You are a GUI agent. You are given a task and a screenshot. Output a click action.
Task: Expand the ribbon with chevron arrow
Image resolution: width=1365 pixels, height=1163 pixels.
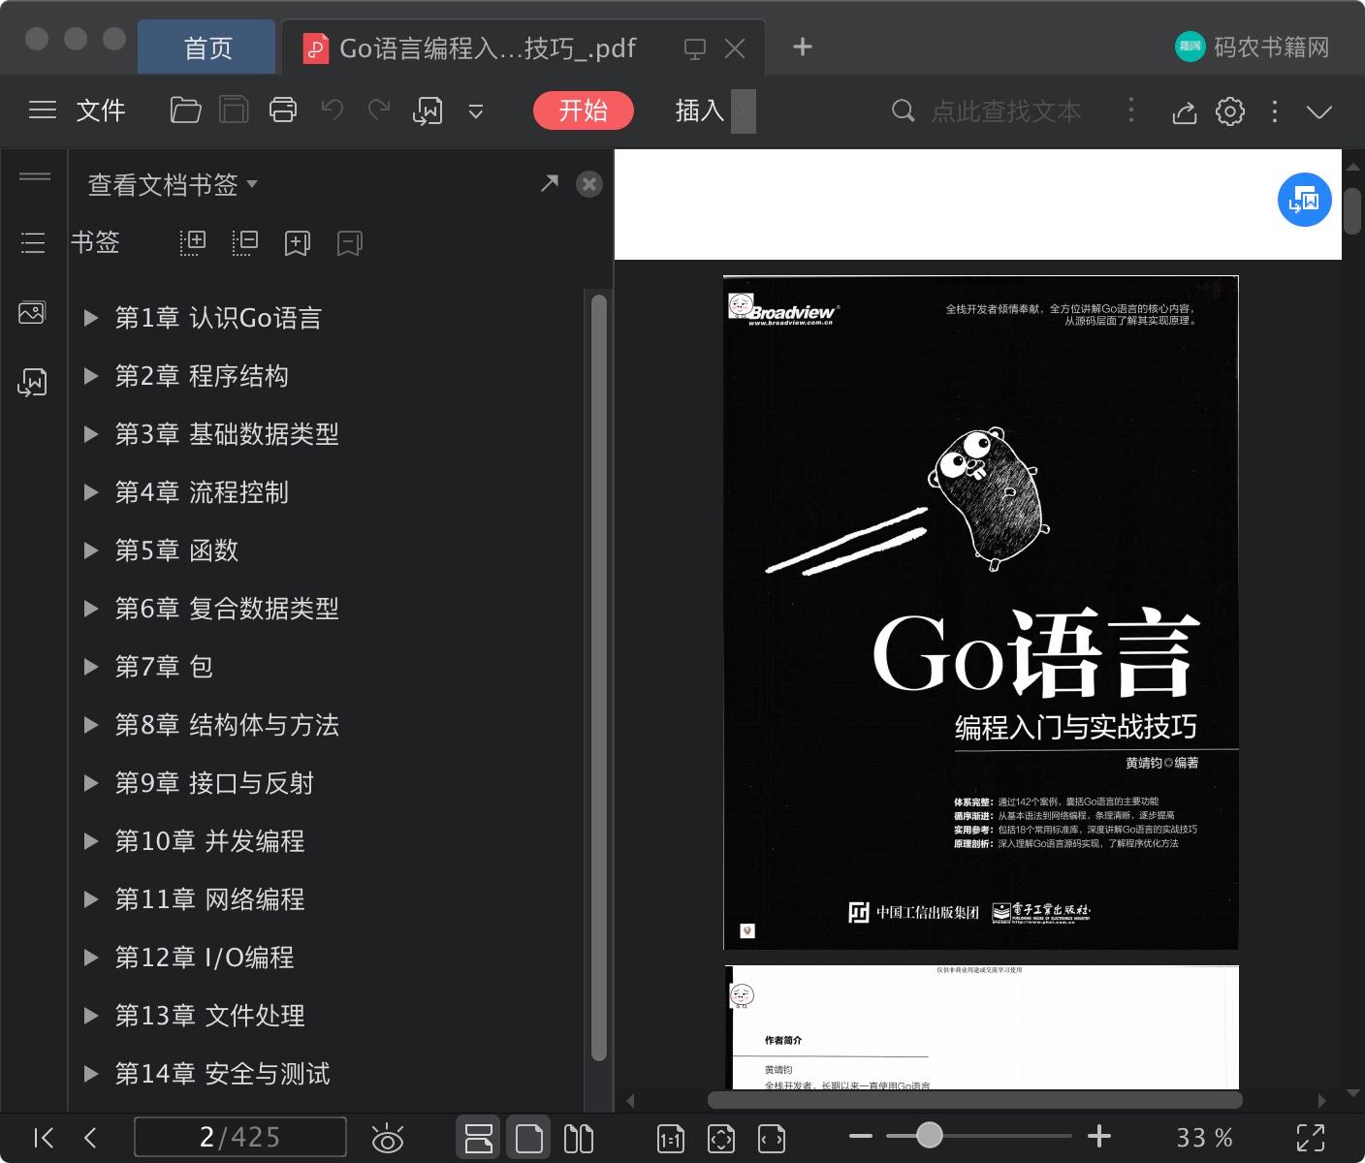point(1319,112)
